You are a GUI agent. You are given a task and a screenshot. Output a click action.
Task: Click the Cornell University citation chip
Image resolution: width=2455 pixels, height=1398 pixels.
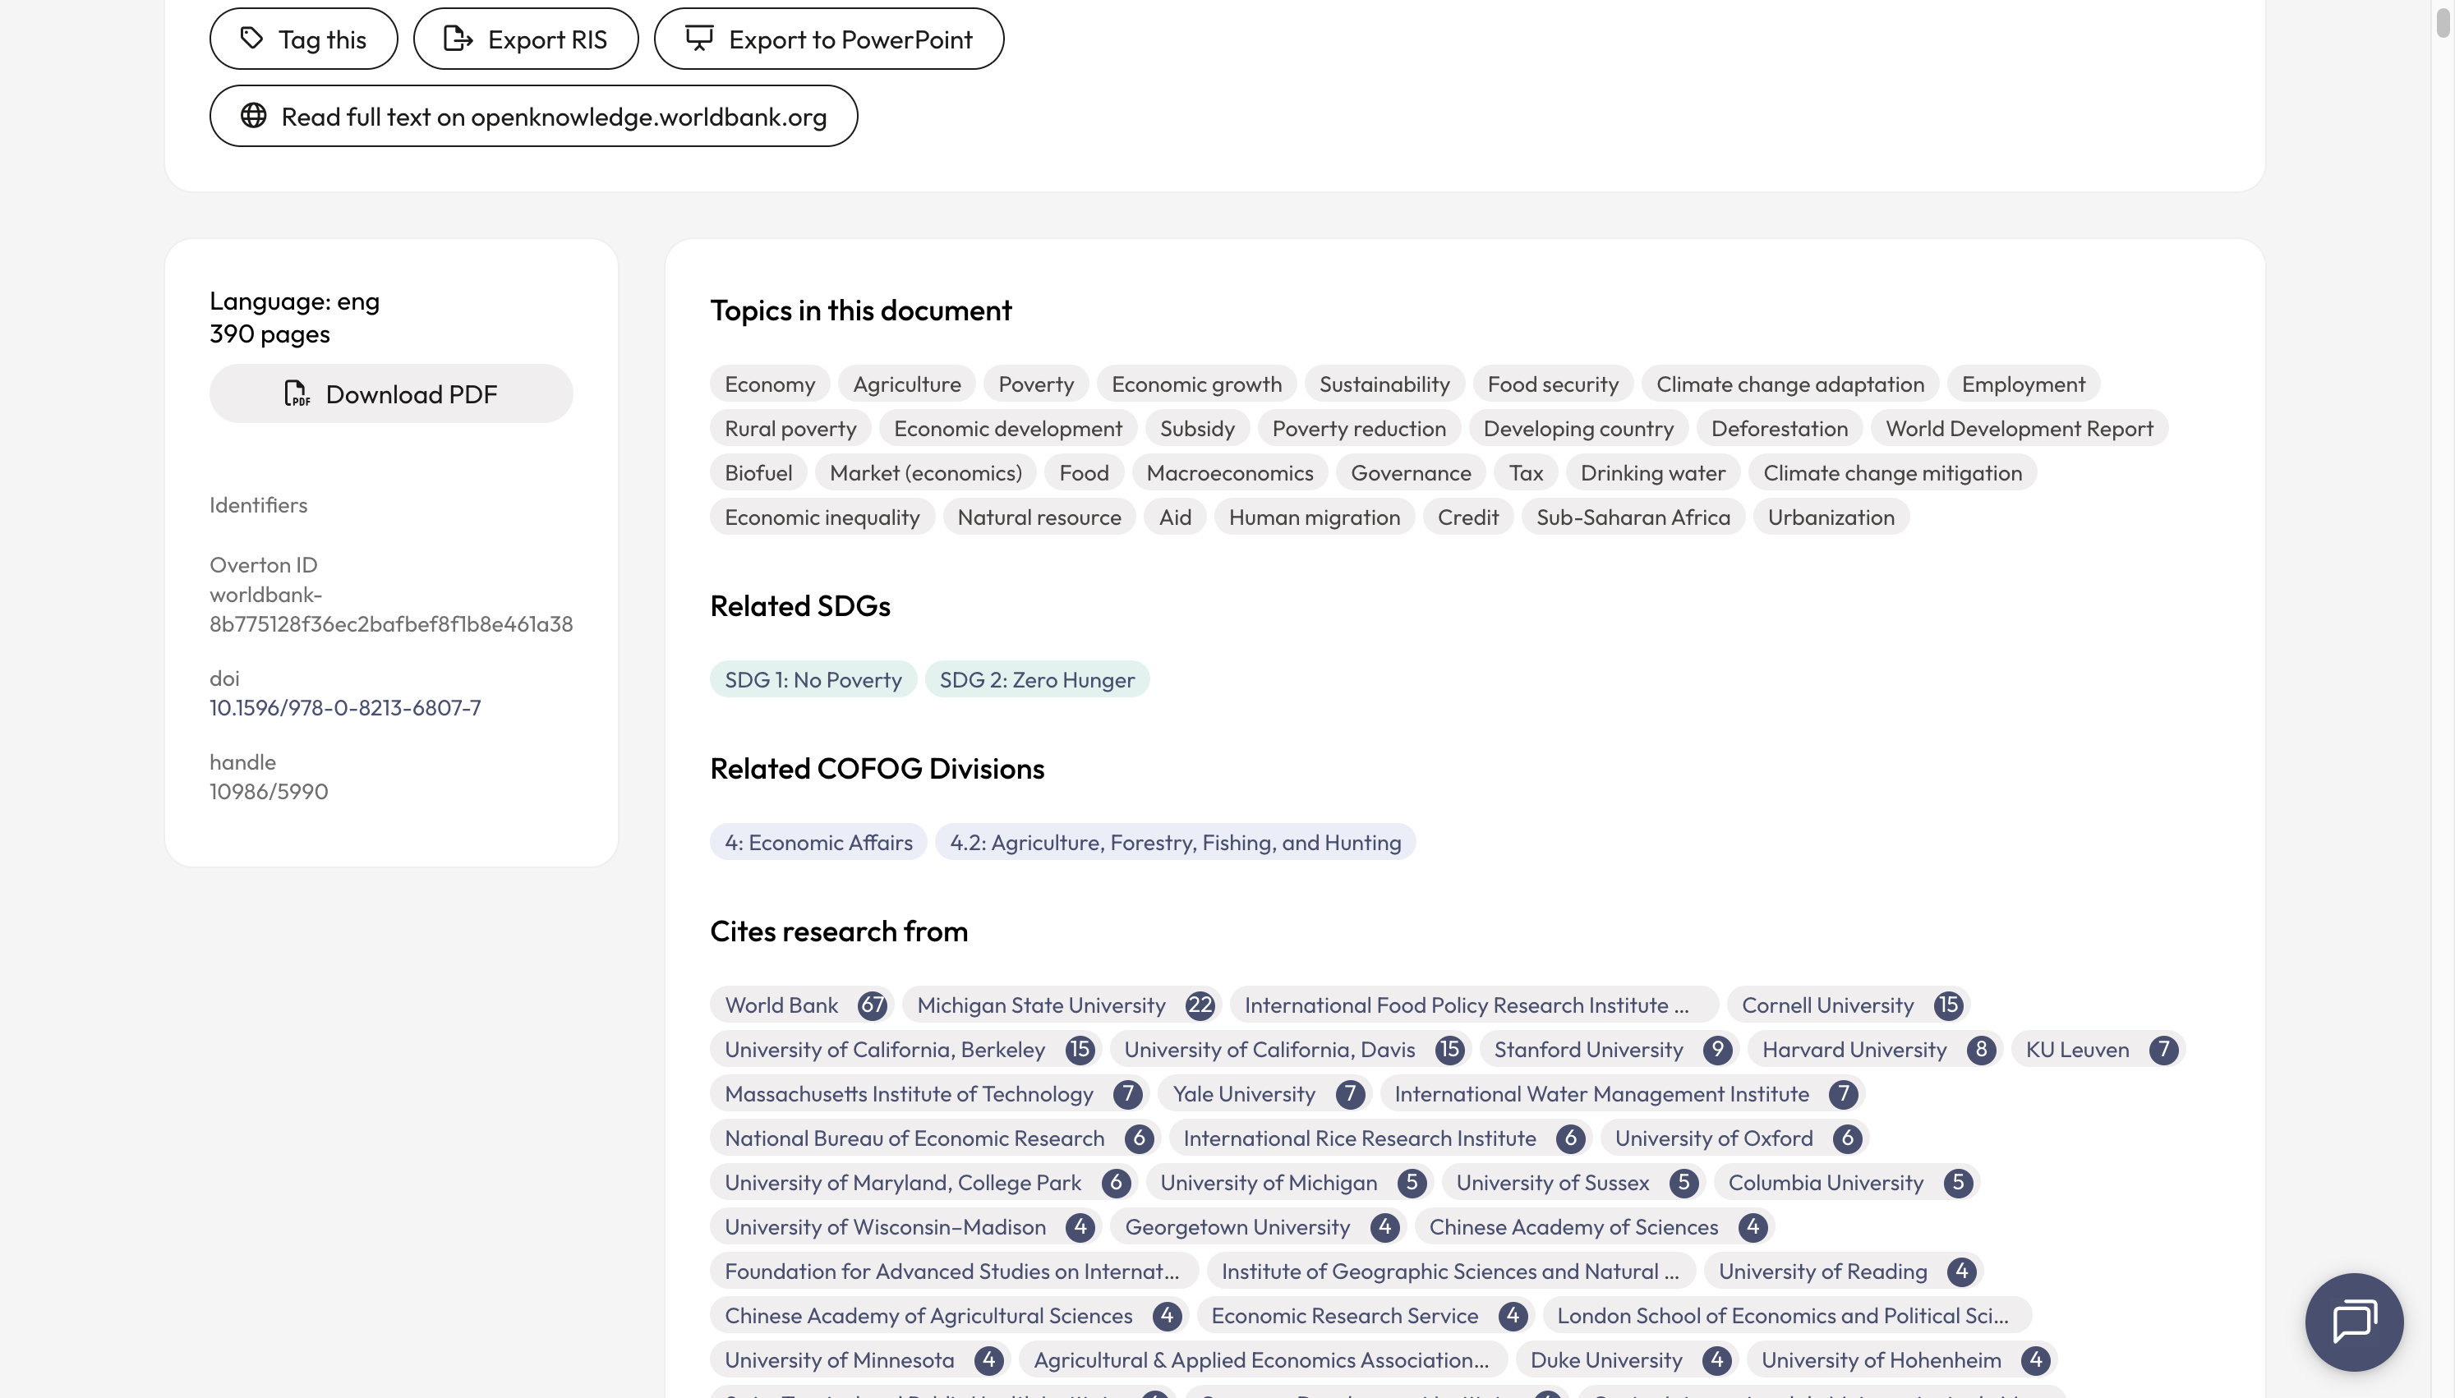tap(1848, 1005)
